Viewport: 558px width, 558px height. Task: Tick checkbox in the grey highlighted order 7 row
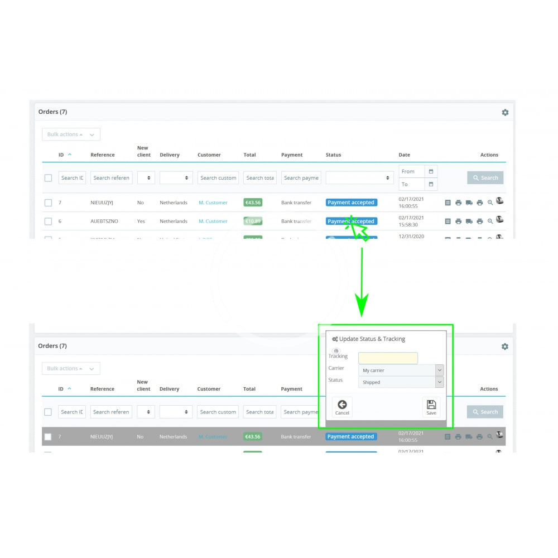tap(48, 436)
